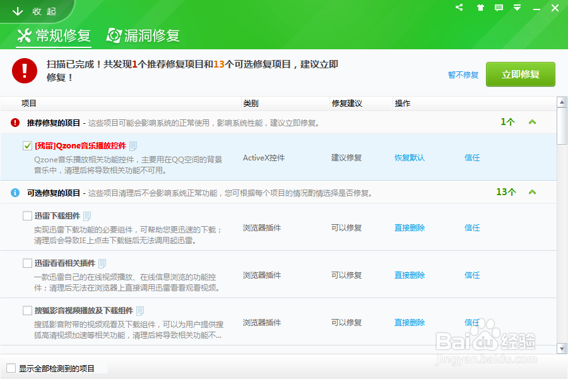Click the scrollbar down arrow
568x379 pixels.
(562, 349)
